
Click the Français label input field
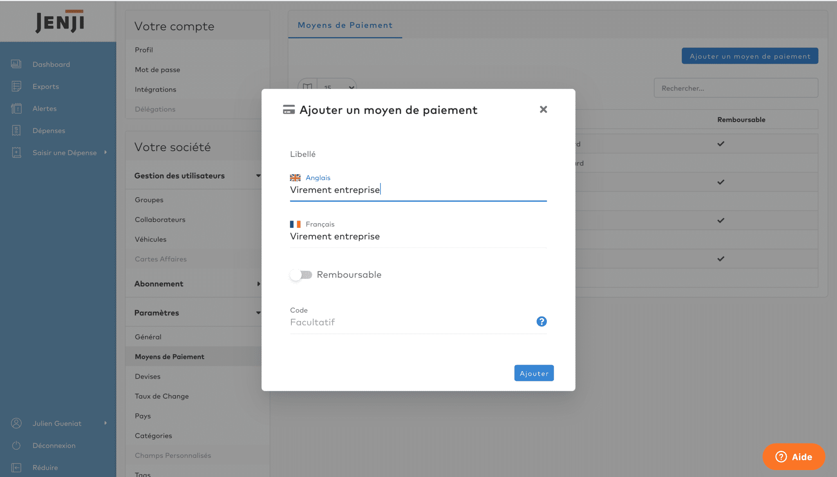point(418,236)
